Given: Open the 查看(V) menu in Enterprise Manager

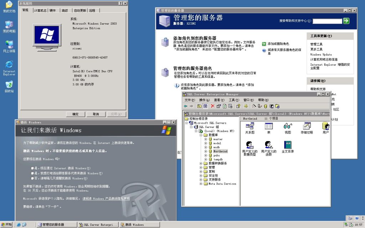Looking at the screenshot, I should 219,100.
